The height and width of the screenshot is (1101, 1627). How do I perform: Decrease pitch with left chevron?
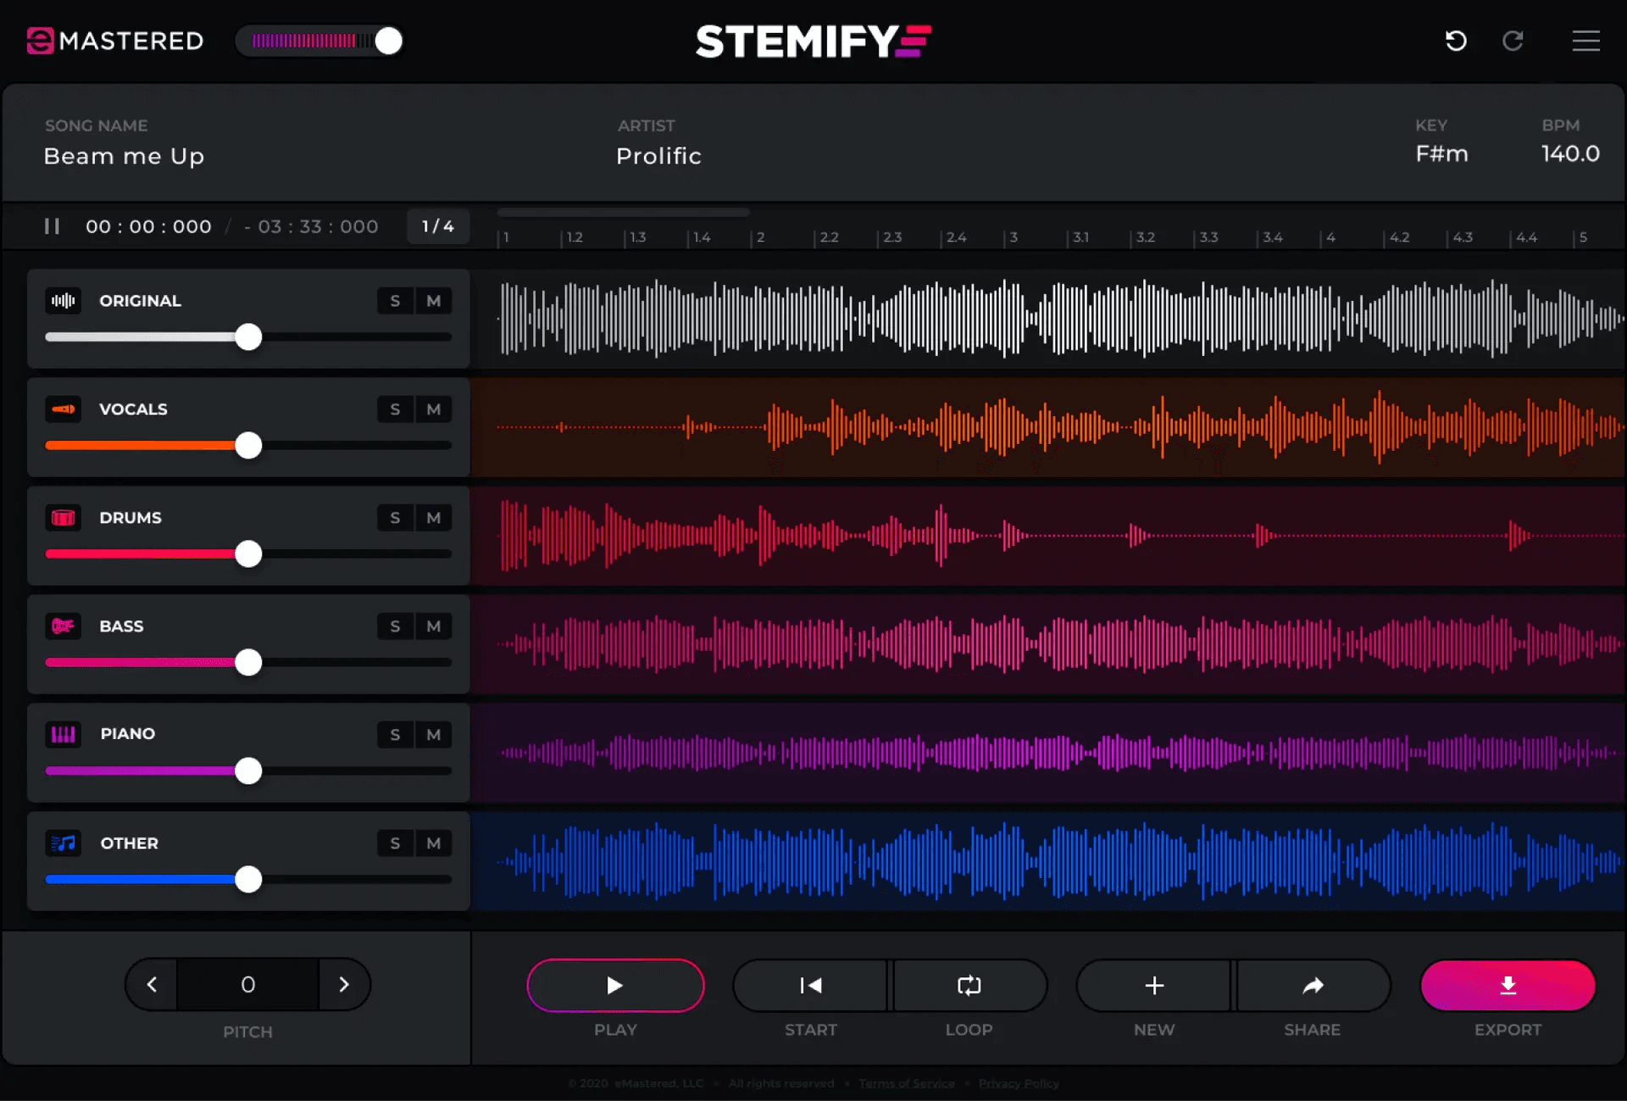pos(153,984)
